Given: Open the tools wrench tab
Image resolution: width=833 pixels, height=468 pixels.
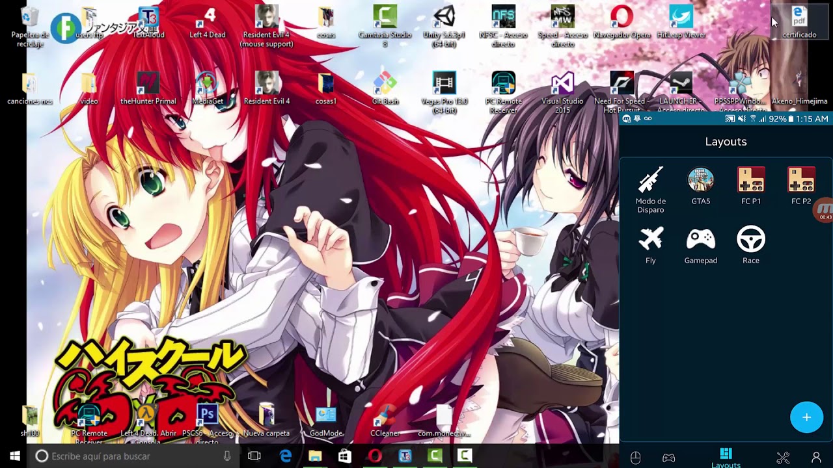Looking at the screenshot, I should (783, 458).
